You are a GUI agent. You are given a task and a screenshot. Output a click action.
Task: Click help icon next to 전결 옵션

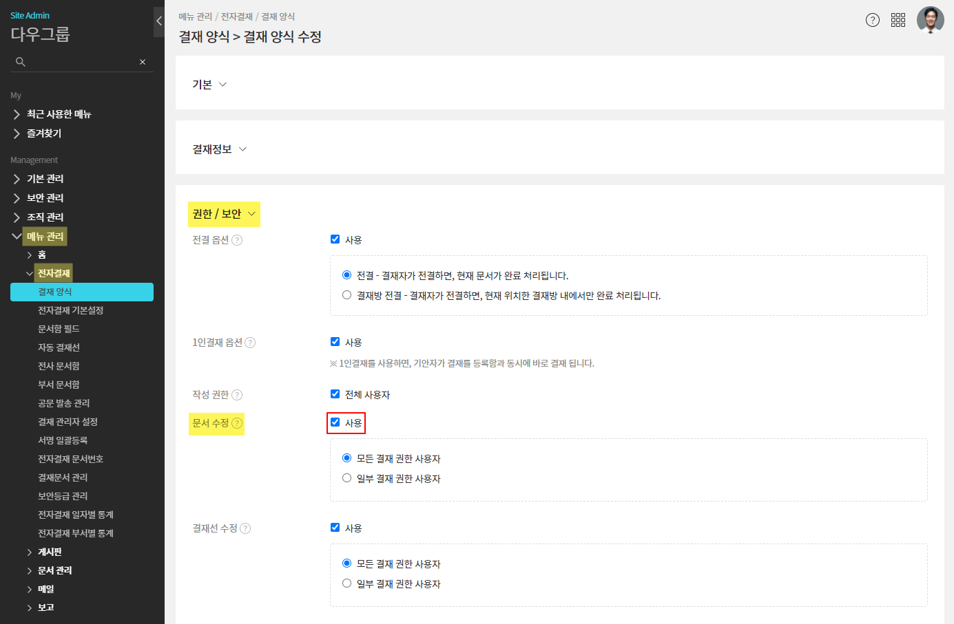(237, 240)
